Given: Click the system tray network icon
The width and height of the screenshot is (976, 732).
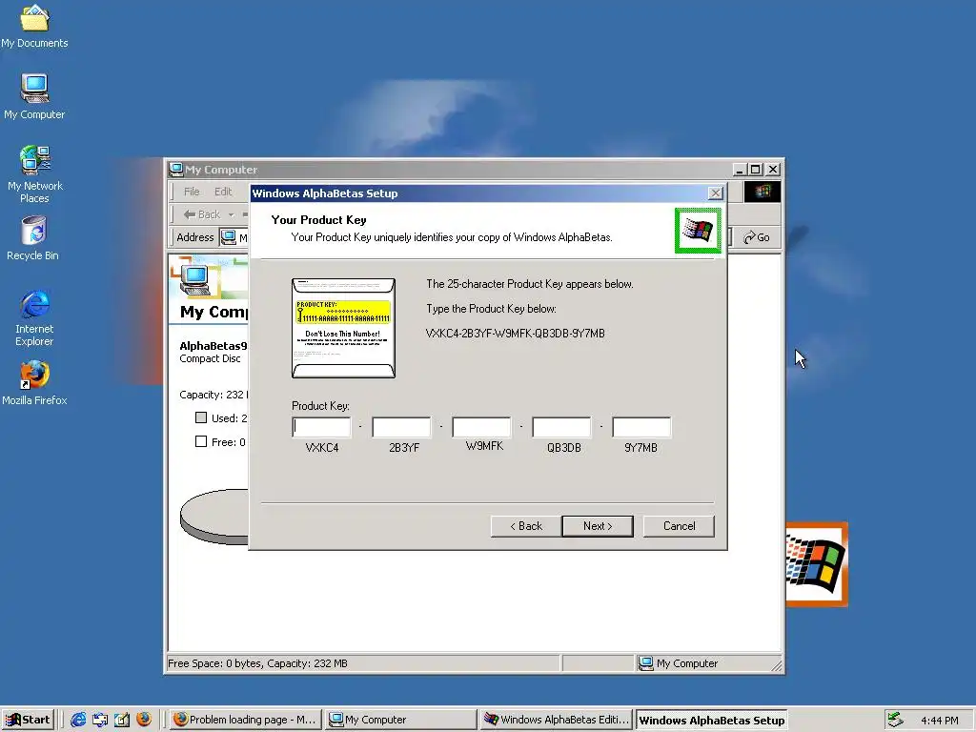Looking at the screenshot, I should point(895,720).
